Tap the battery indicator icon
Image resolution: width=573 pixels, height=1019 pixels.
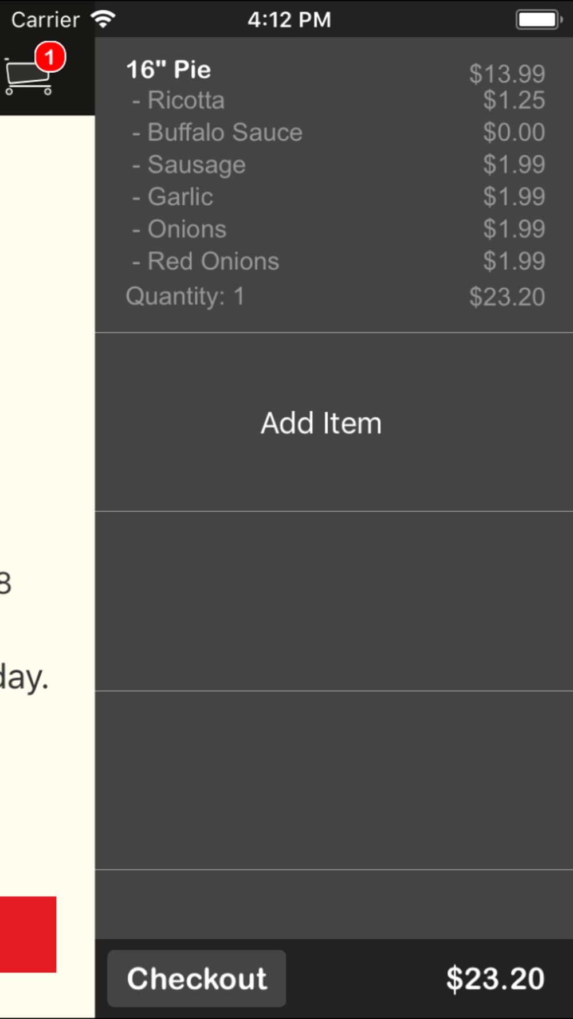(x=539, y=19)
